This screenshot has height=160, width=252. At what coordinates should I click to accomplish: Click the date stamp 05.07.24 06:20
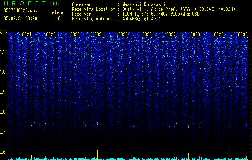point(20,18)
